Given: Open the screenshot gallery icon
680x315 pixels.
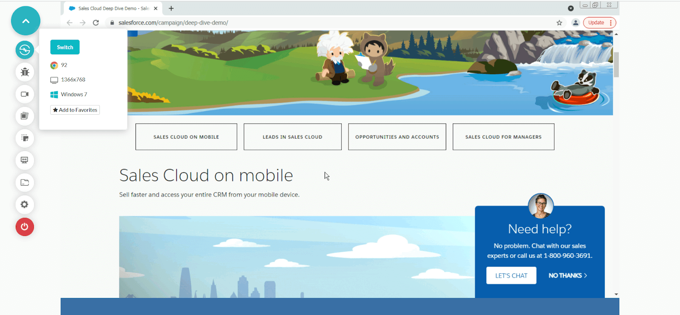Looking at the screenshot, I should tap(25, 116).
